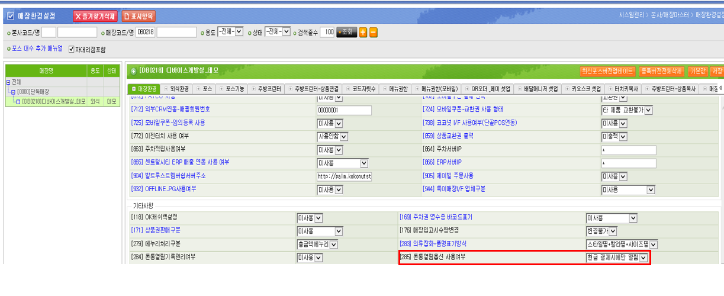Click the tab scroll arrow at right edge

tap(720, 88)
